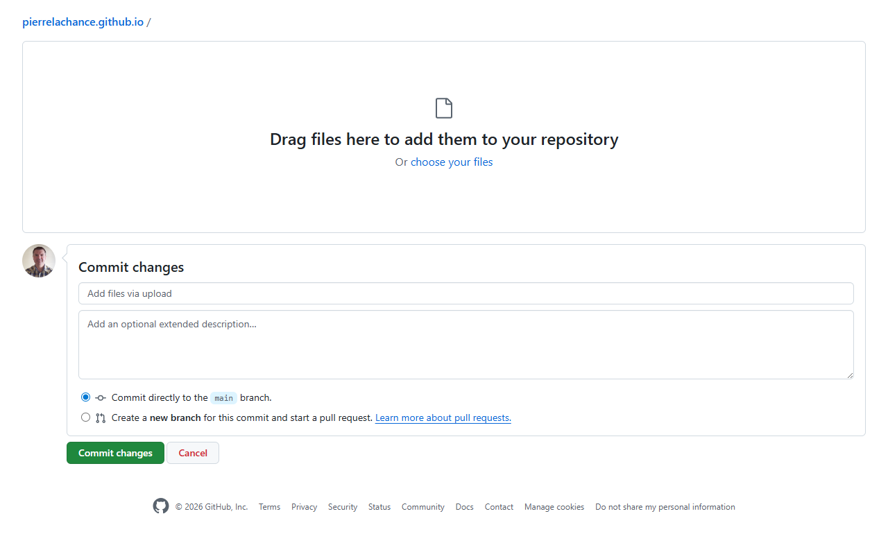
Task: Click Manage cookies in the footer
Action: point(554,507)
